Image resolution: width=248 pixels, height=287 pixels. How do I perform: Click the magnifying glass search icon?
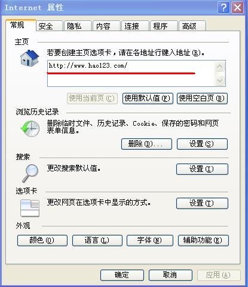[30, 173]
